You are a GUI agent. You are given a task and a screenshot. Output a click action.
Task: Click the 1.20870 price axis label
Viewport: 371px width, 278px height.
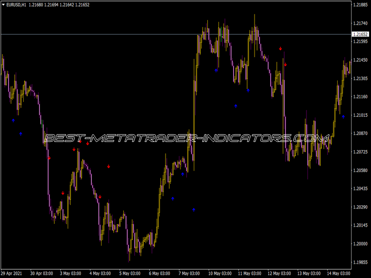tap(360, 133)
